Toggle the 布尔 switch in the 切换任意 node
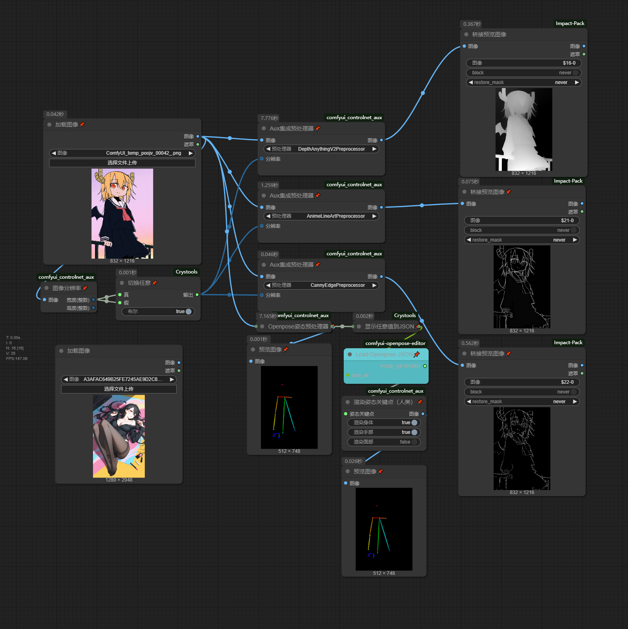Viewport: 628px width, 629px height. pos(188,311)
